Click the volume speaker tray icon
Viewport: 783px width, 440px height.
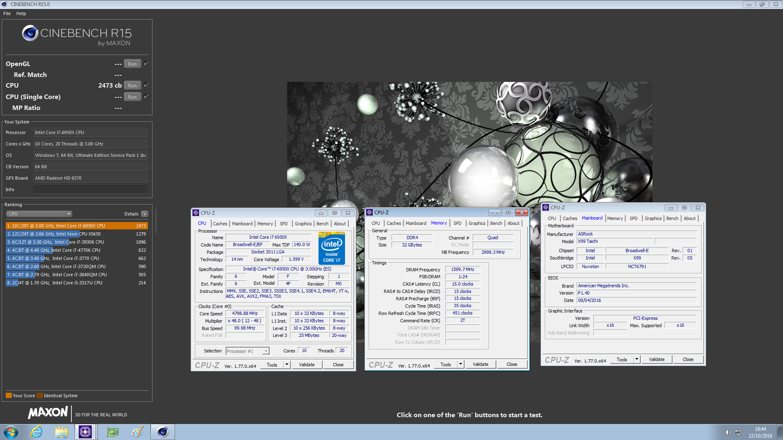(x=728, y=432)
